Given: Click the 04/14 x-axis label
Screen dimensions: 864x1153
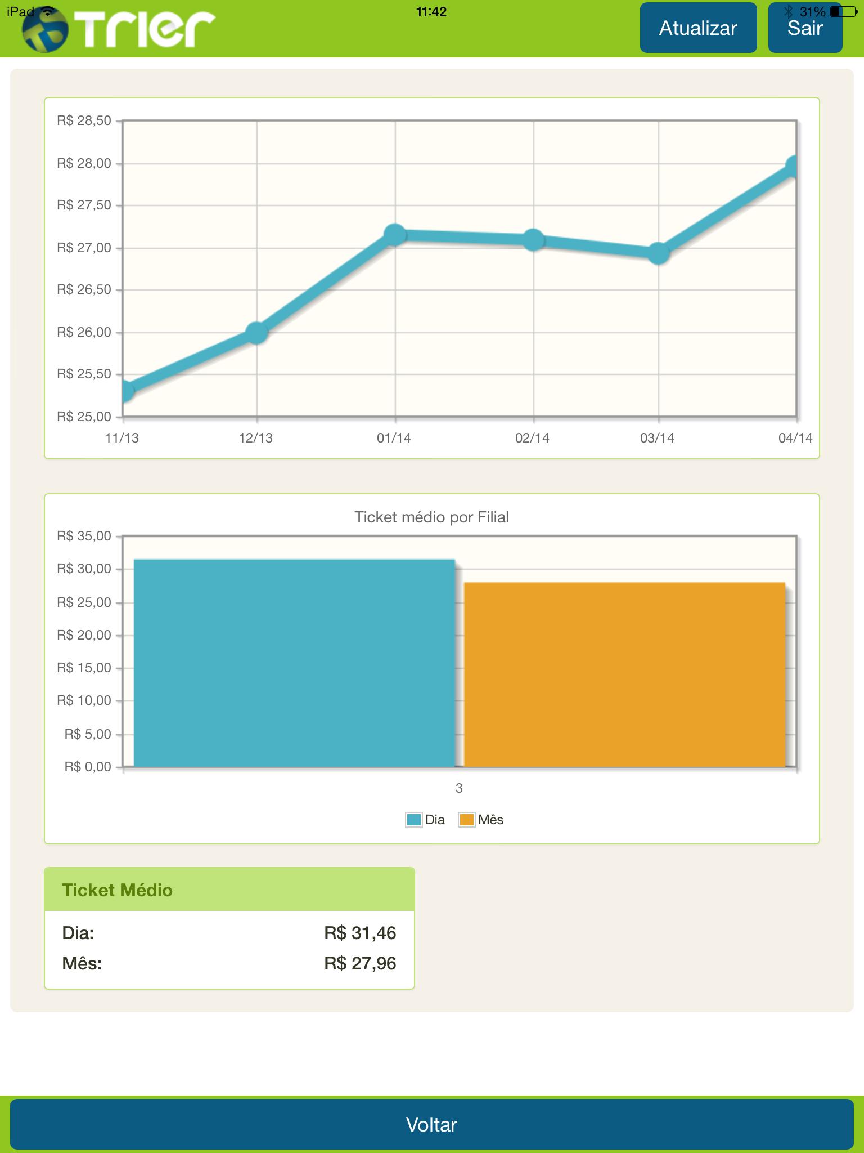Looking at the screenshot, I should pyautogui.click(x=796, y=438).
